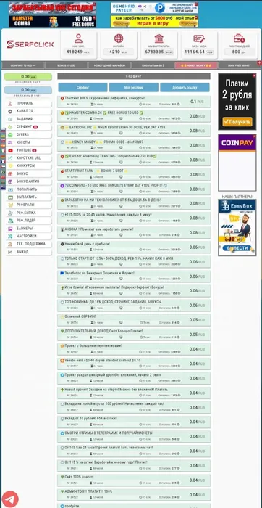Click the Получить button in ad
Screen dimensions: 262x508
point(237,122)
